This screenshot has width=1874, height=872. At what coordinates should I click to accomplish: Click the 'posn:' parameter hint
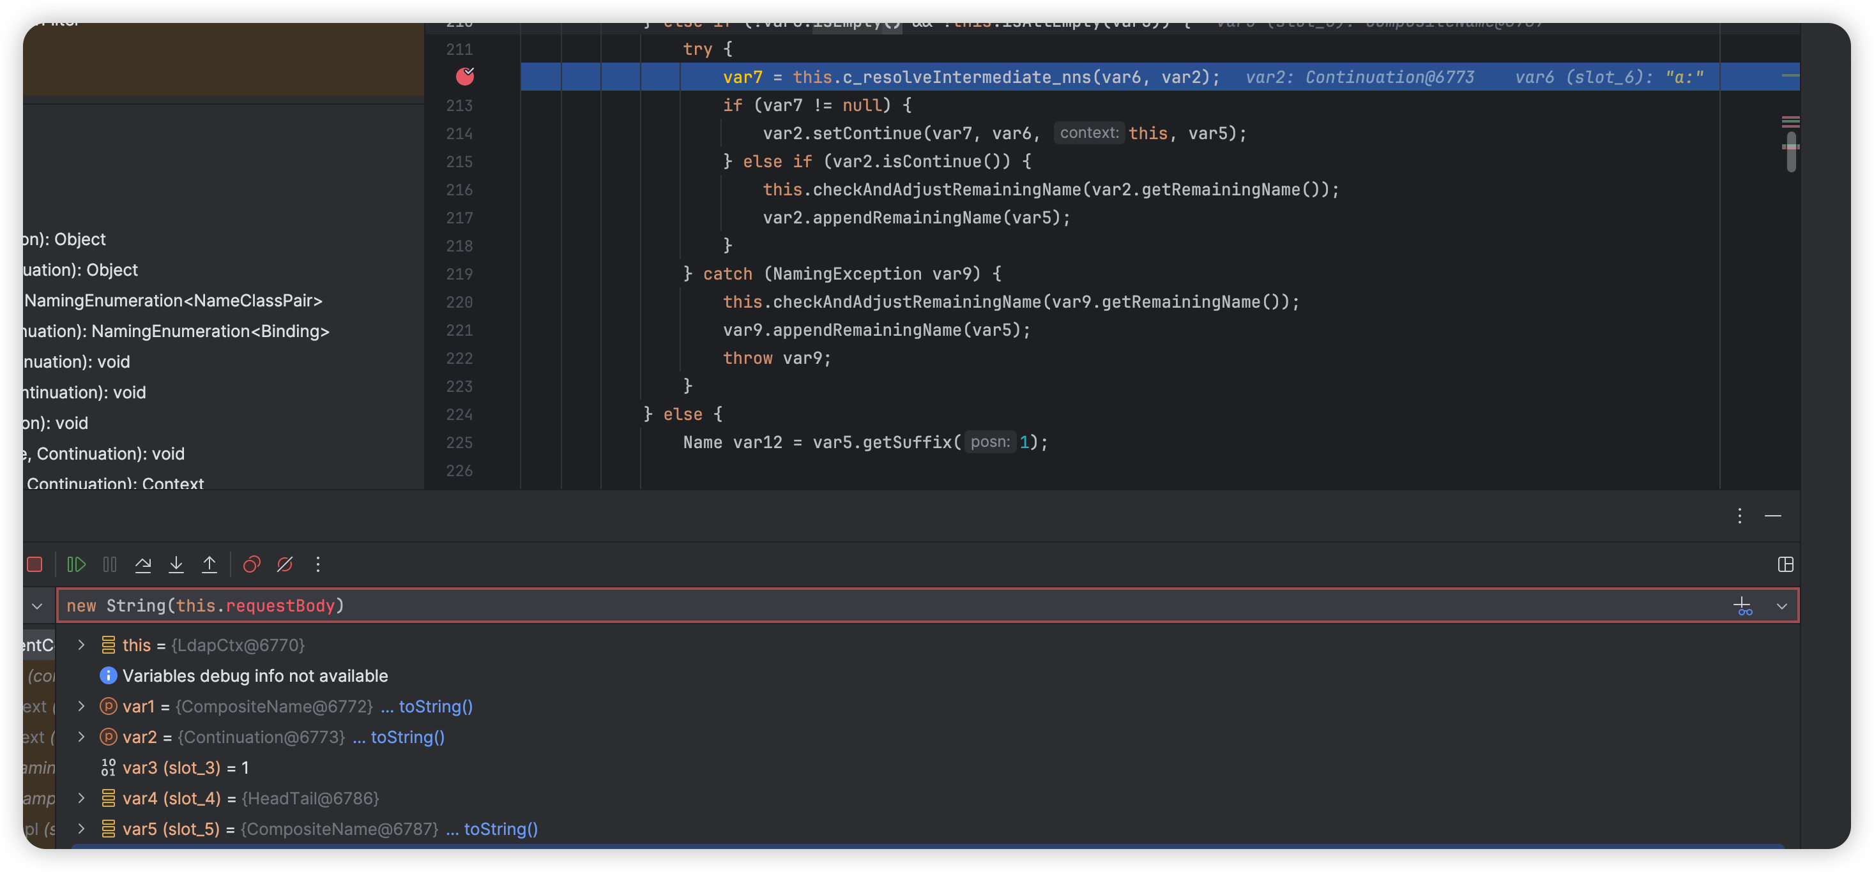(x=989, y=442)
